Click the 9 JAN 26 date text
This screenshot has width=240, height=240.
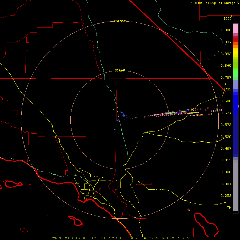tap(166, 238)
